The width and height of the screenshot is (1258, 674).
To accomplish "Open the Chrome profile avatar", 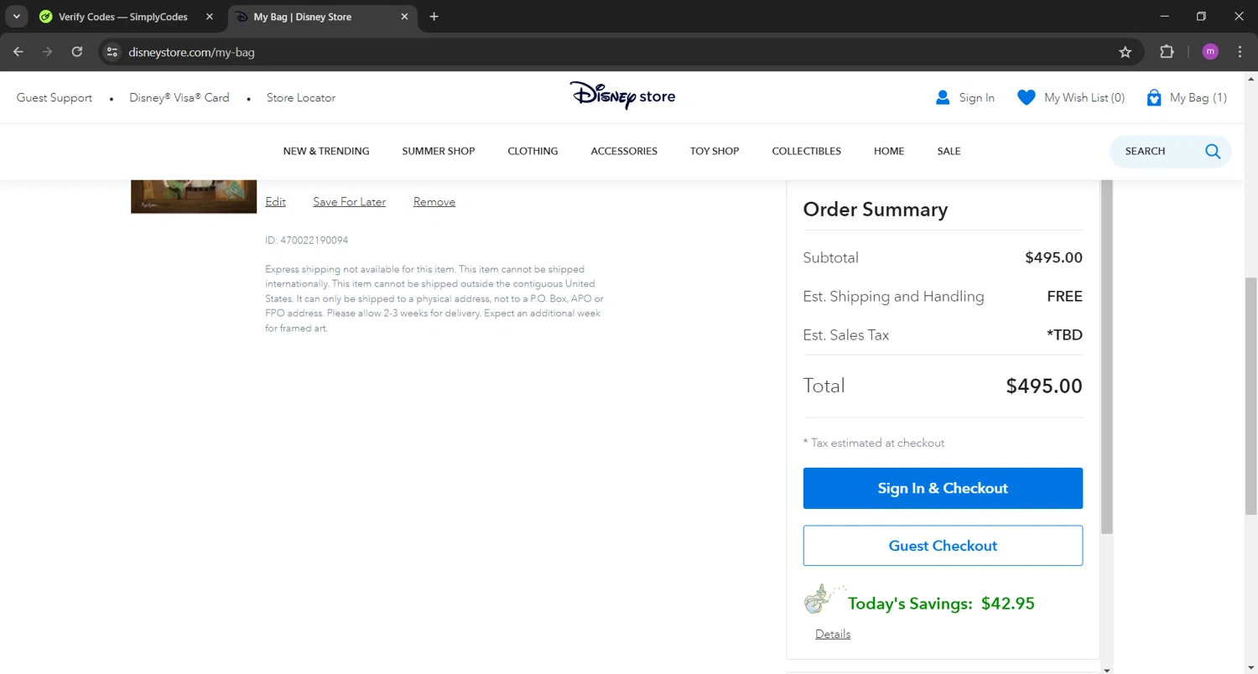I will 1210,52.
